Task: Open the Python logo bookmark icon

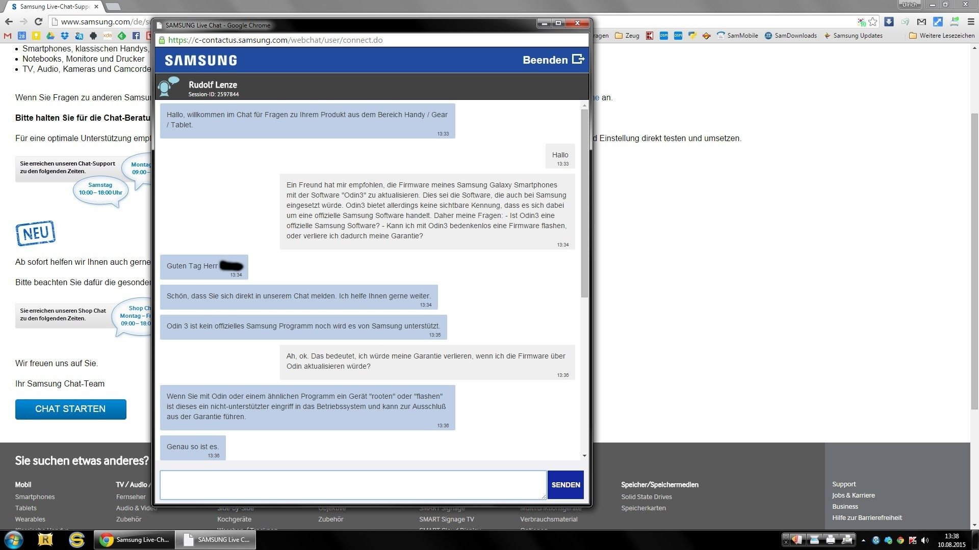Action: click(x=692, y=36)
